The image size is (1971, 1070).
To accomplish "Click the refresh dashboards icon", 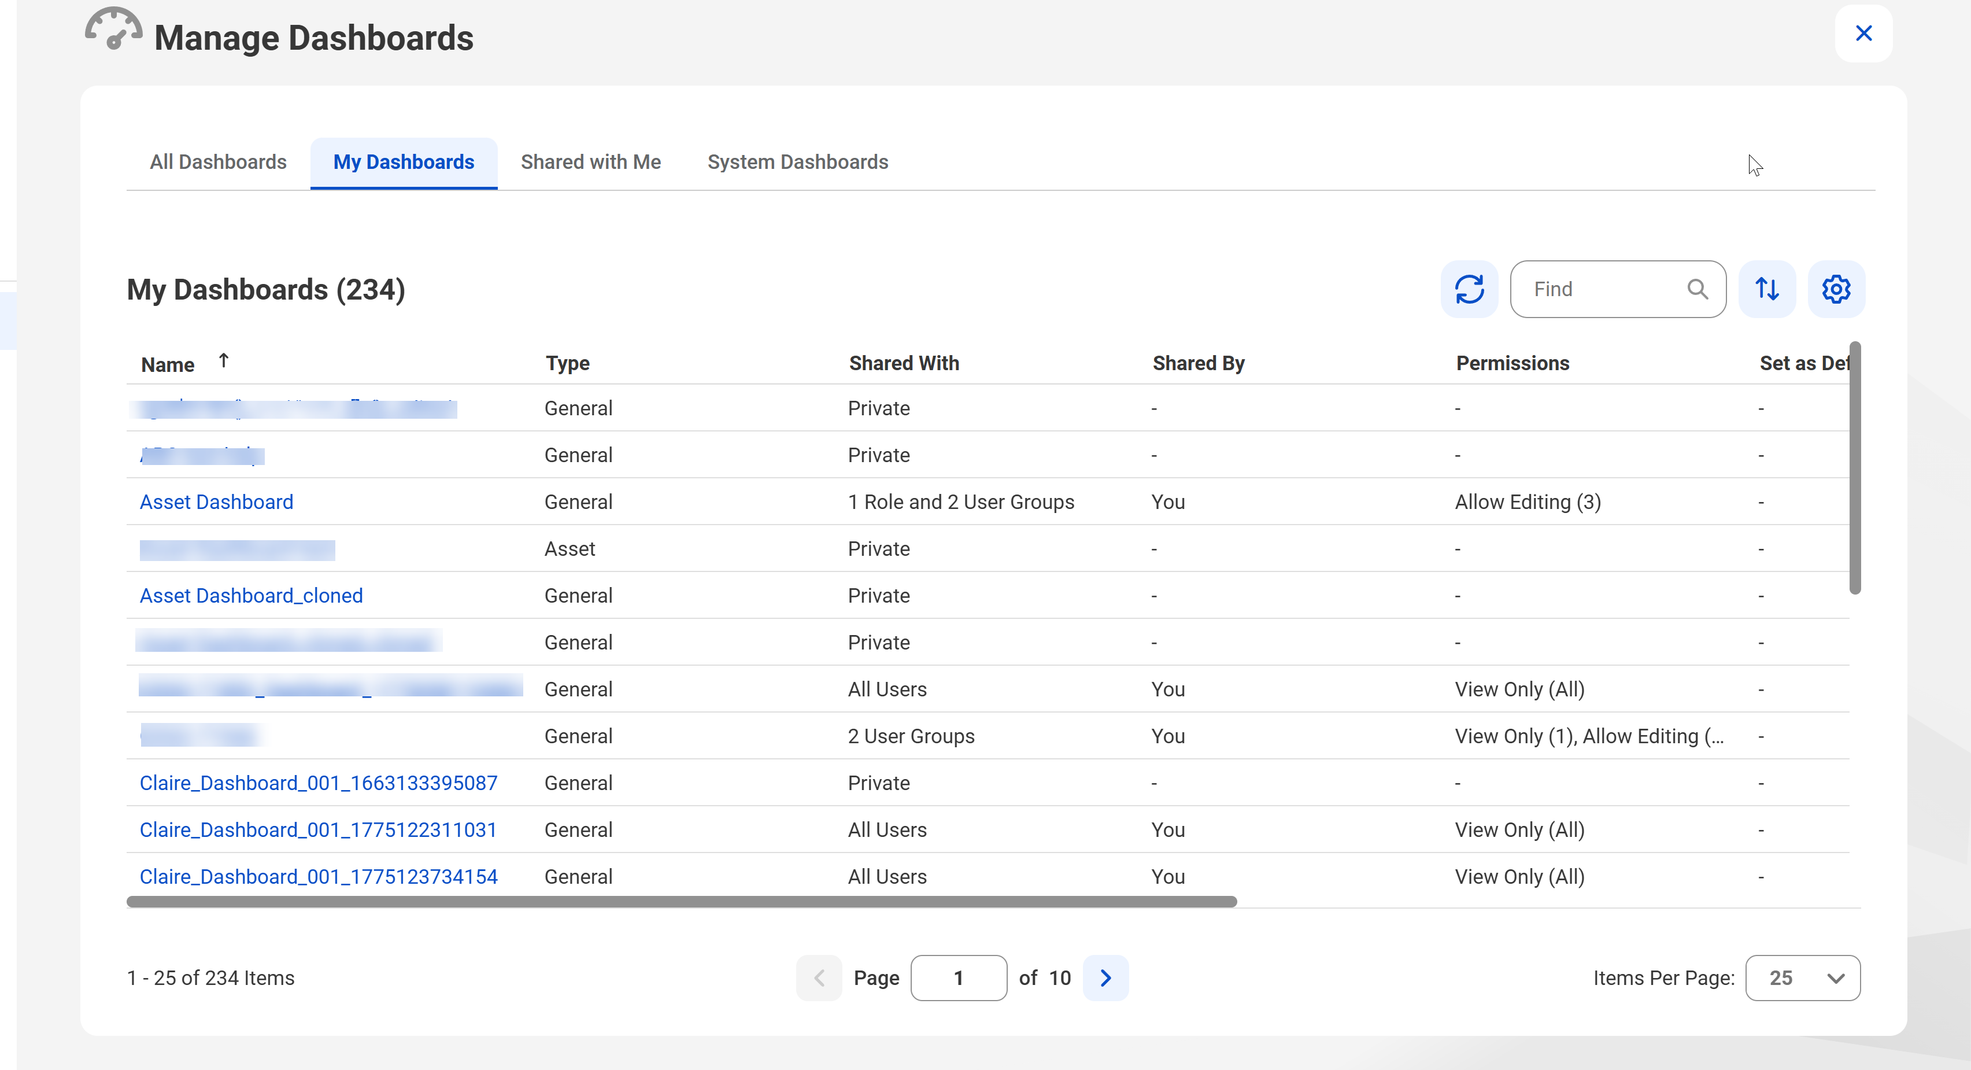I will [x=1469, y=289].
